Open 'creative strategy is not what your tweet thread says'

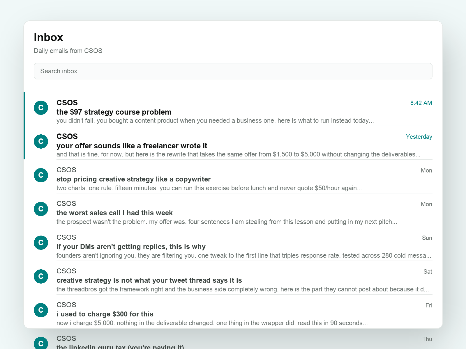[x=149, y=280]
